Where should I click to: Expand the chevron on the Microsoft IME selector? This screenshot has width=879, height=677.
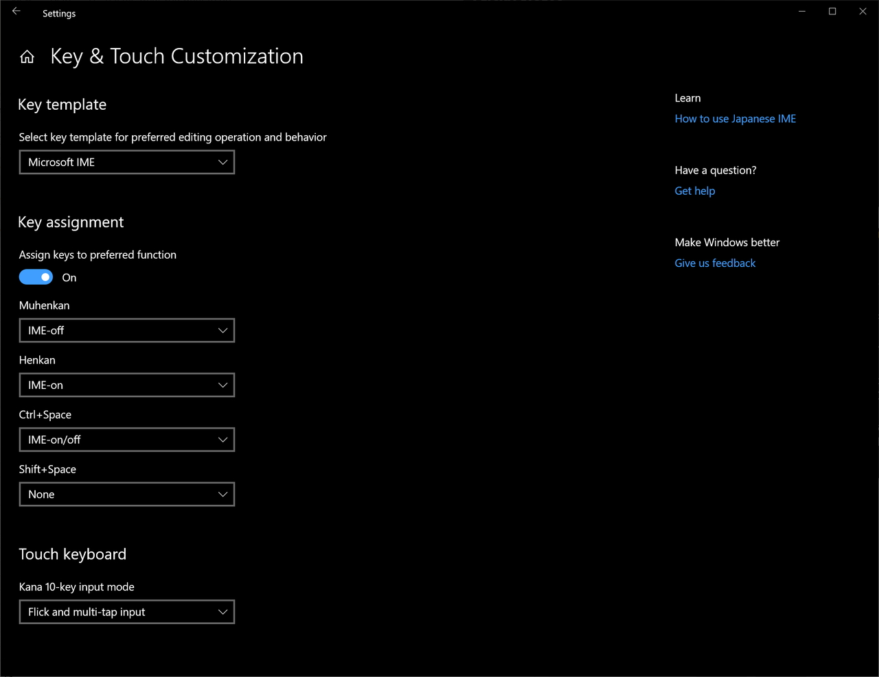(x=222, y=162)
